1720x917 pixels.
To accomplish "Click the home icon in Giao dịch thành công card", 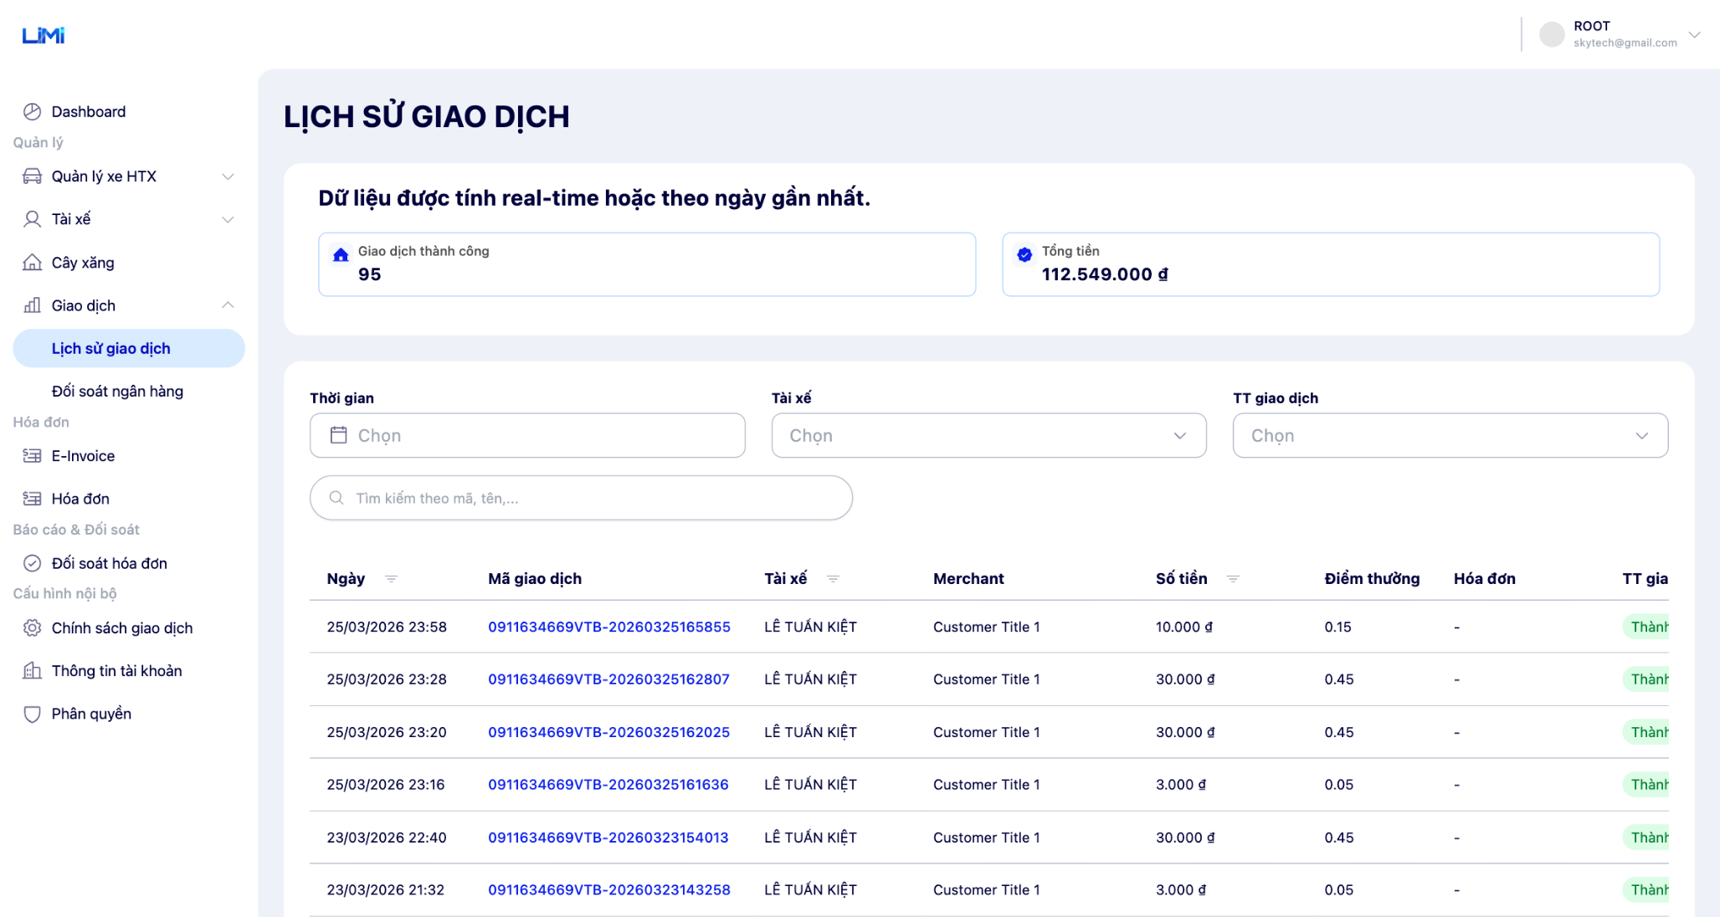I will pyautogui.click(x=341, y=255).
